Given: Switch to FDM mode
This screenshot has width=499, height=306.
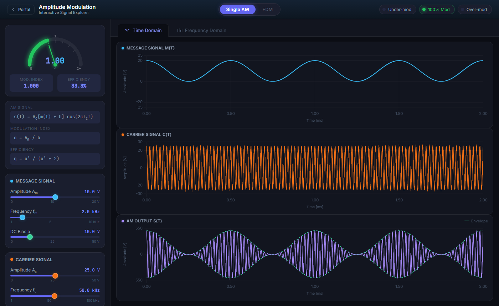Looking at the screenshot, I should pos(267,10).
